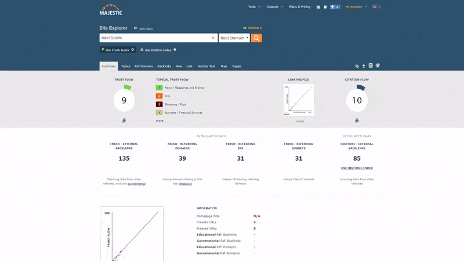
Task: Click the Homepage Title N/A value
Action: pyautogui.click(x=256, y=216)
